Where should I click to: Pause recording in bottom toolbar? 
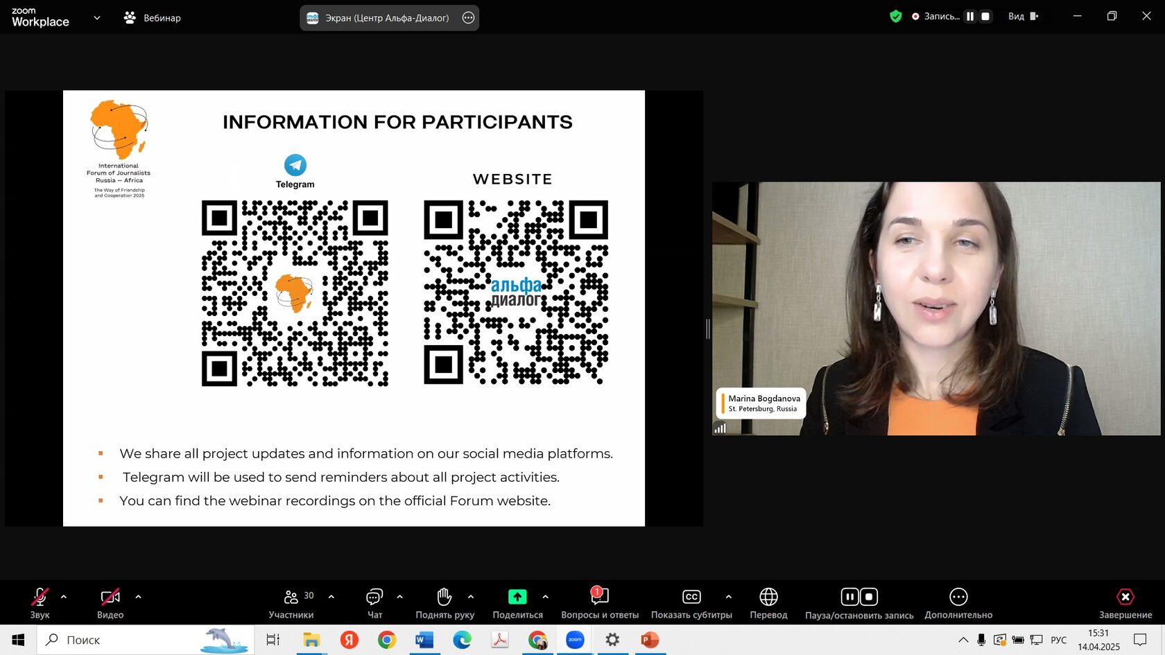(849, 597)
